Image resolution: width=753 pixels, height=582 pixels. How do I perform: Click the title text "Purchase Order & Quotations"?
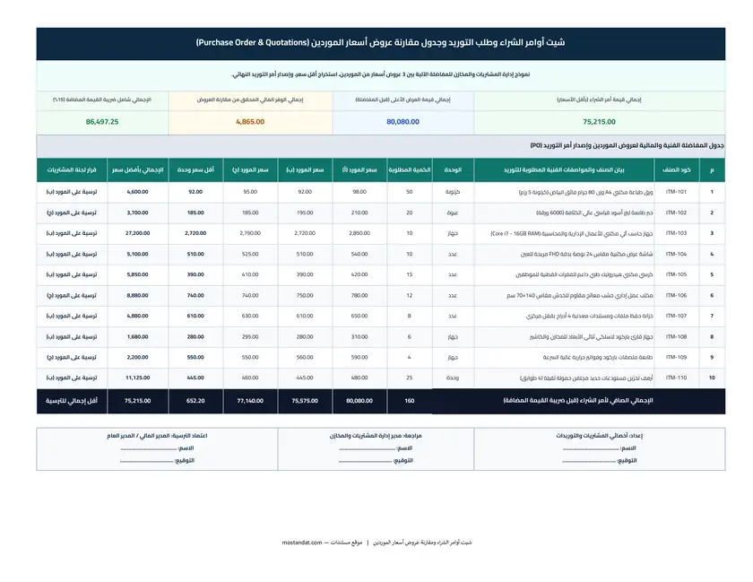(252, 42)
